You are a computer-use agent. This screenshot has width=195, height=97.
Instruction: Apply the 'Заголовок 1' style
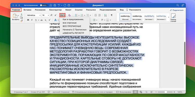pyautogui.click(x=149, y=17)
